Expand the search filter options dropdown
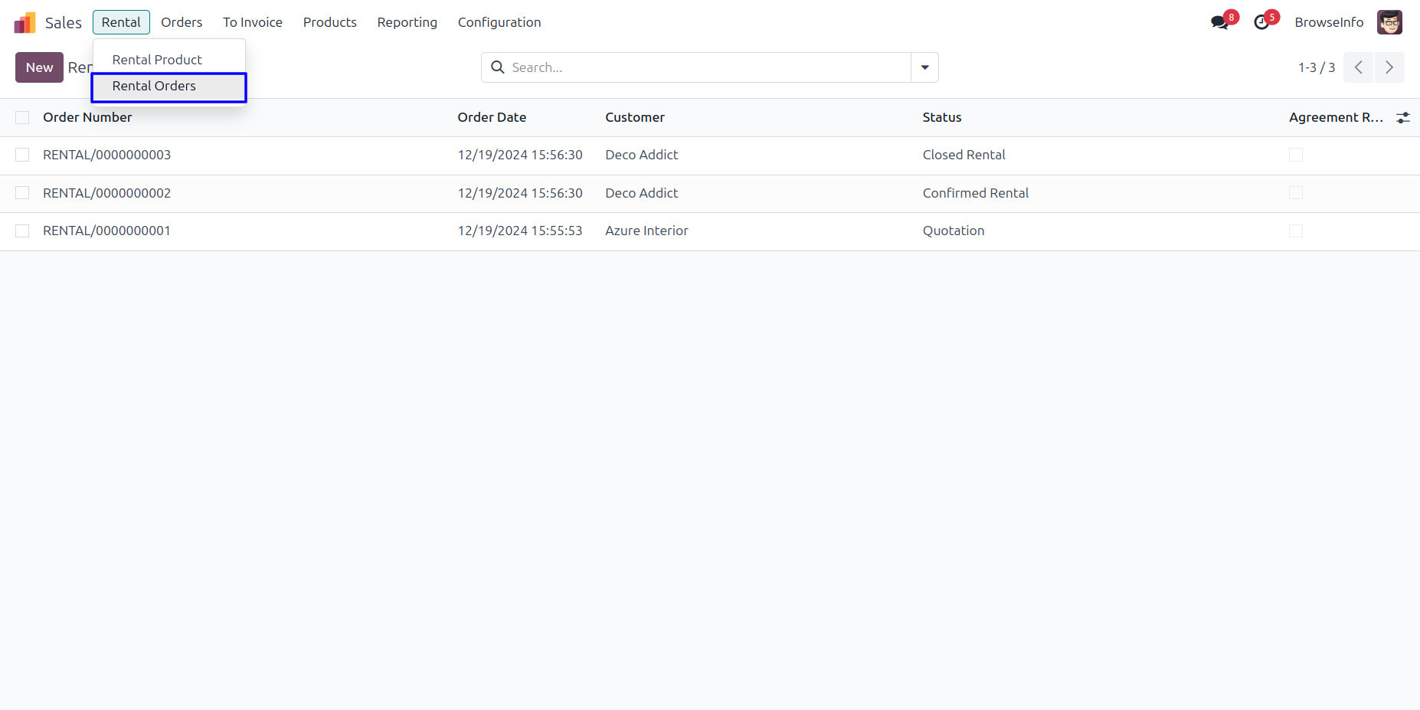 [924, 67]
